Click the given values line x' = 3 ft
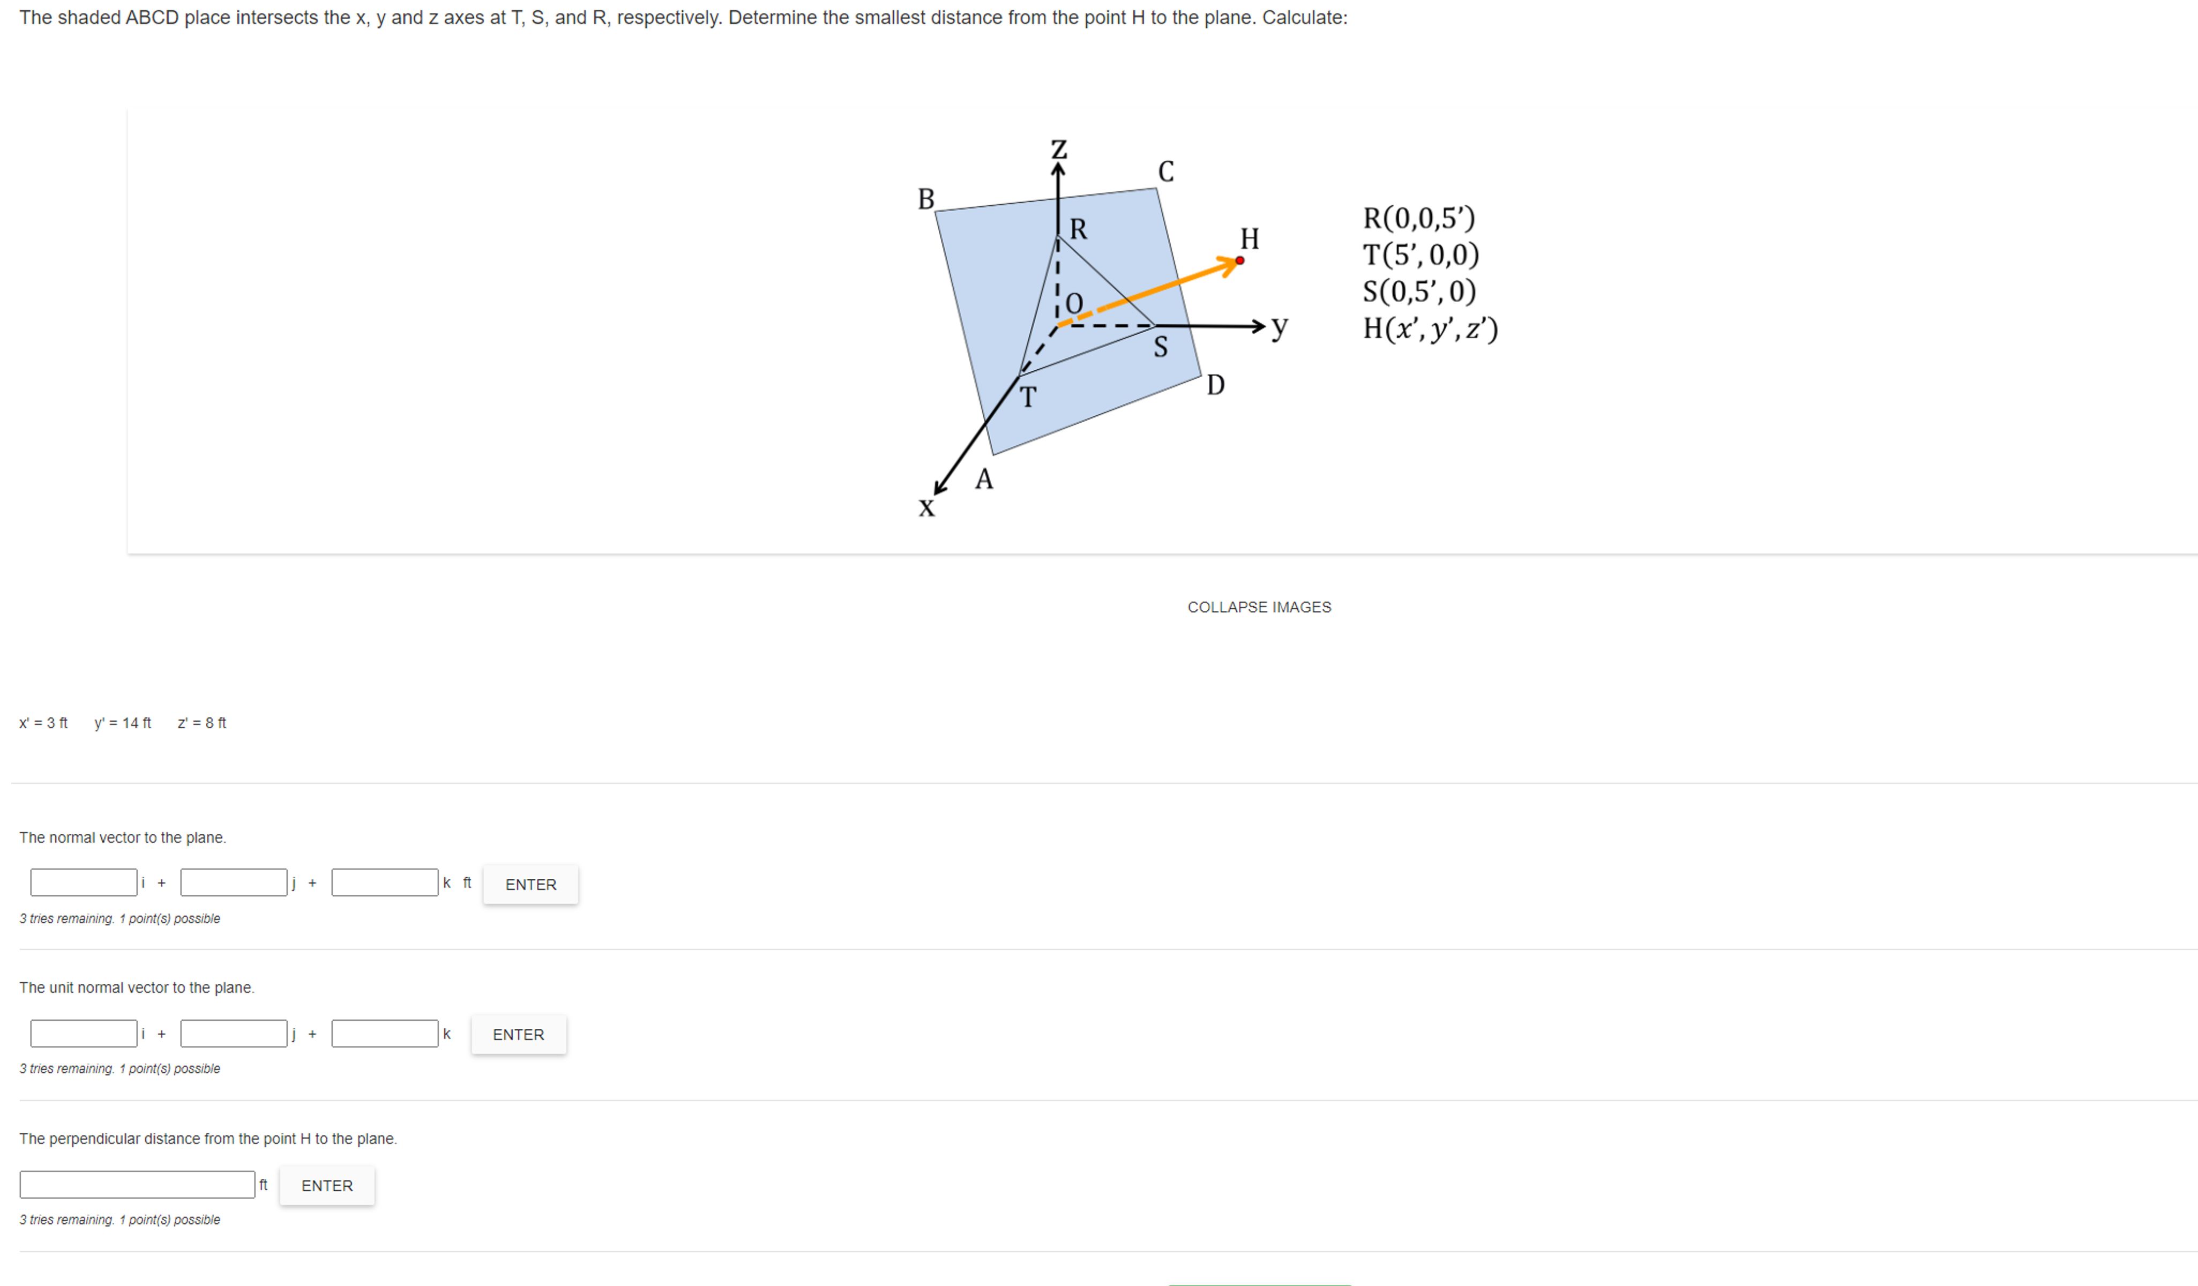This screenshot has width=2198, height=1286. pyautogui.click(x=43, y=722)
